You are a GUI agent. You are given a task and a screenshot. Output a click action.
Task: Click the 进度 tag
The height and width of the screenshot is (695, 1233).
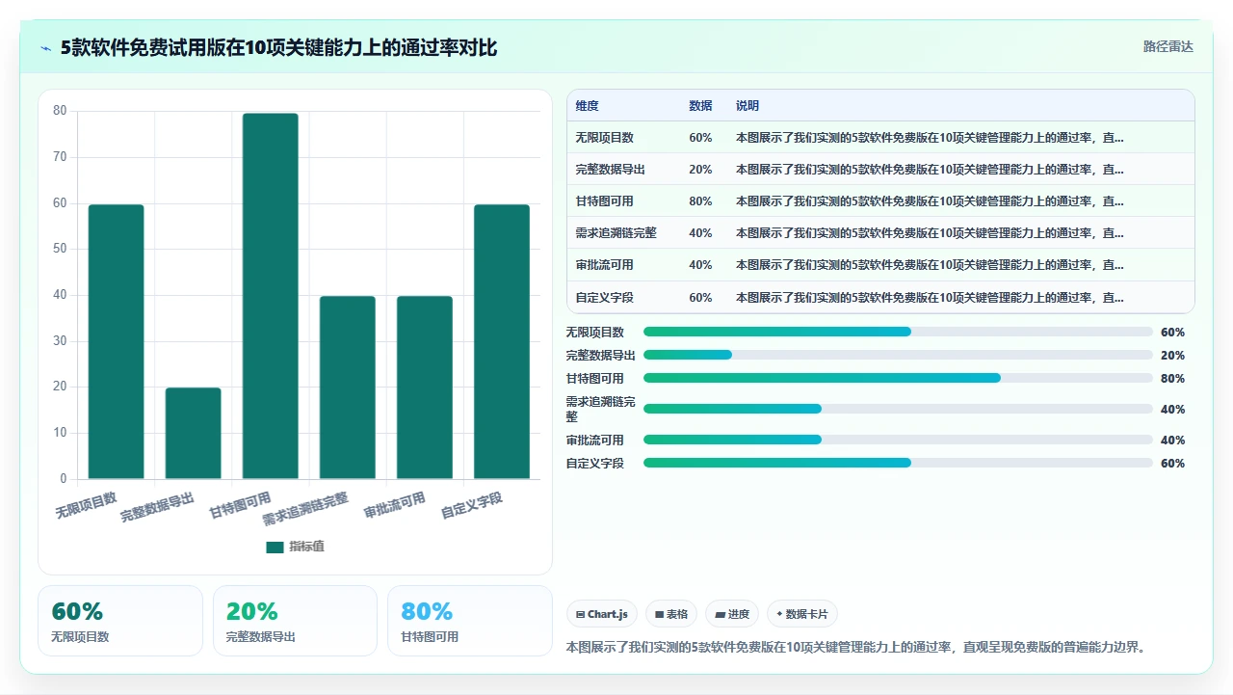[732, 614]
